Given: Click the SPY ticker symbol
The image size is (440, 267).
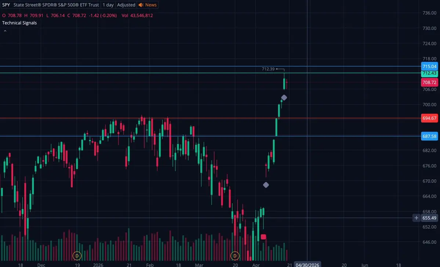Looking at the screenshot, I should click(x=6, y=5).
